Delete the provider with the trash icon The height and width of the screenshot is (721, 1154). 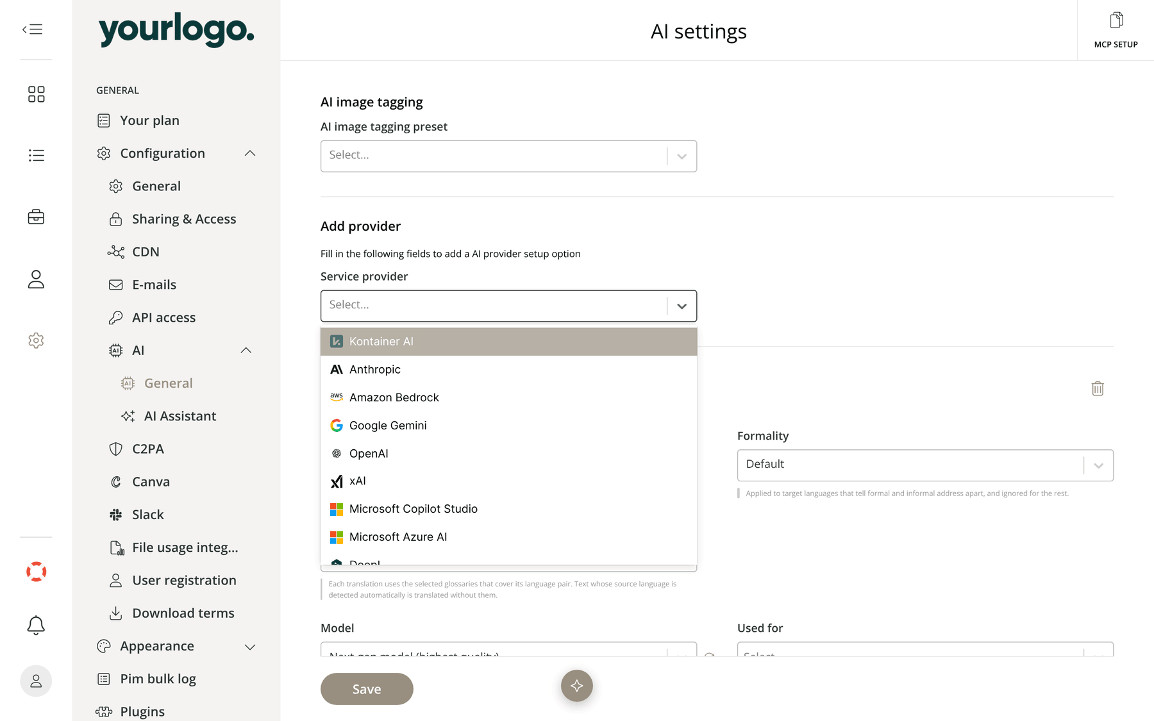pyautogui.click(x=1098, y=388)
